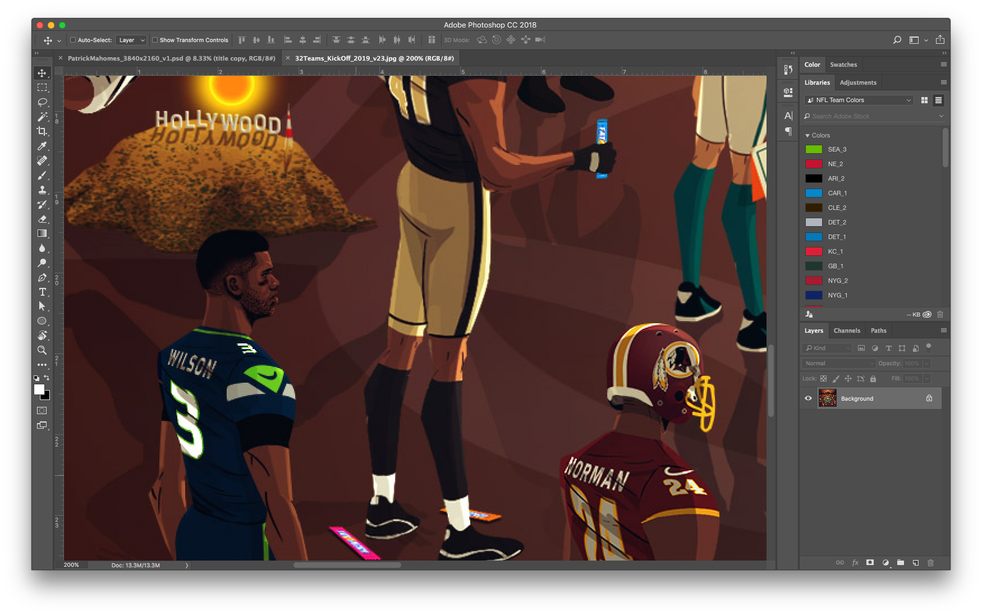Toggle the layer filter on/off switch
982x615 pixels.
929,346
